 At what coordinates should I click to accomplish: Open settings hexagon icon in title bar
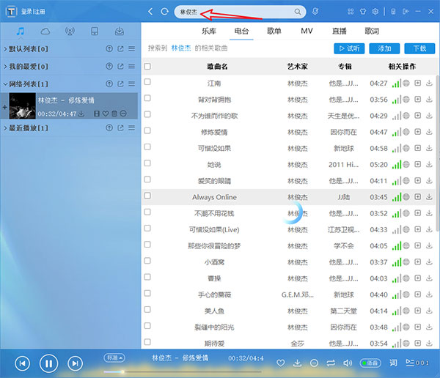click(375, 12)
